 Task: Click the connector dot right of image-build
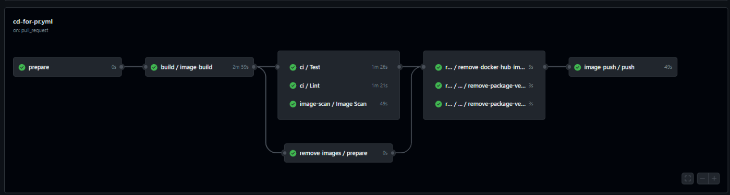(x=254, y=67)
